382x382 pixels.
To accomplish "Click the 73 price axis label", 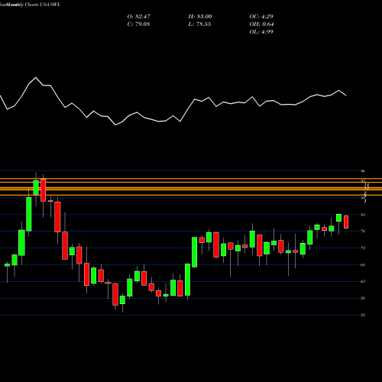I will click(x=363, y=248).
